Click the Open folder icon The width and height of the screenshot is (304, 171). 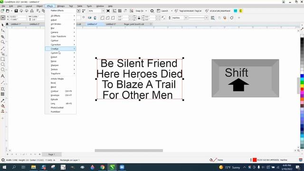tap(8, 11)
